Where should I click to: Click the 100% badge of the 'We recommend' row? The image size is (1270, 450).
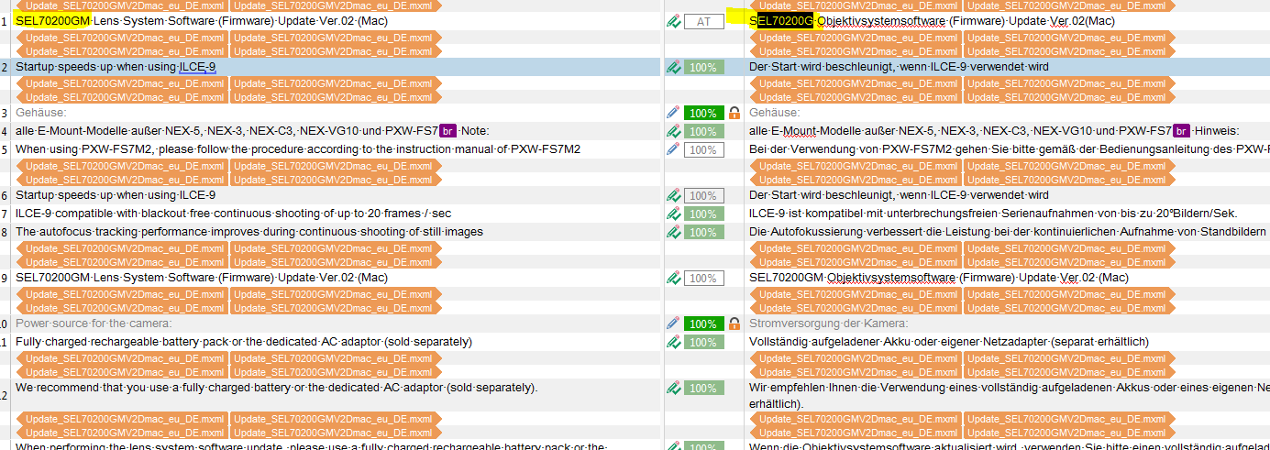[704, 388]
